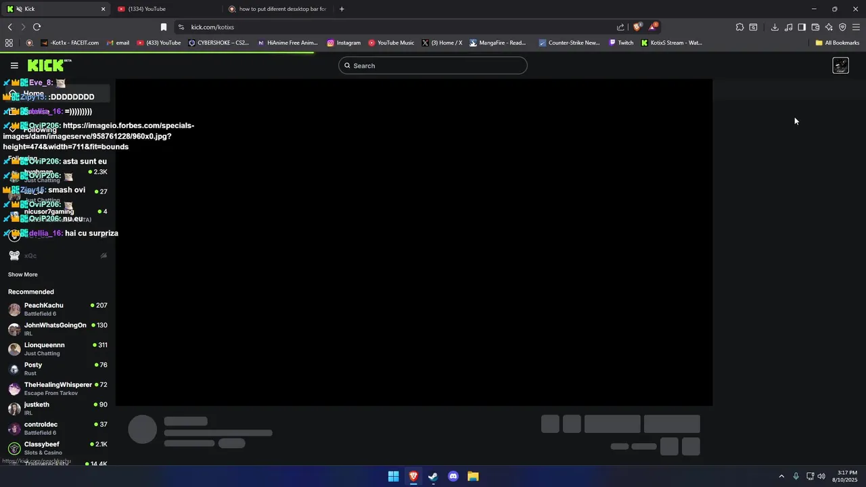Switch to 'how to put diferent desxktop bar' tab
This screenshot has width=866, height=487.
277,9
